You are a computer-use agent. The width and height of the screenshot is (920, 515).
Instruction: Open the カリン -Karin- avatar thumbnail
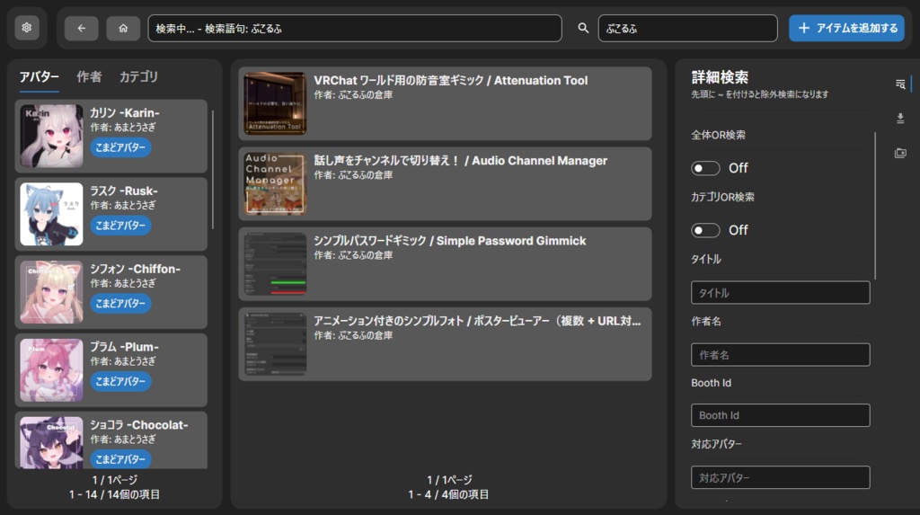pos(51,137)
